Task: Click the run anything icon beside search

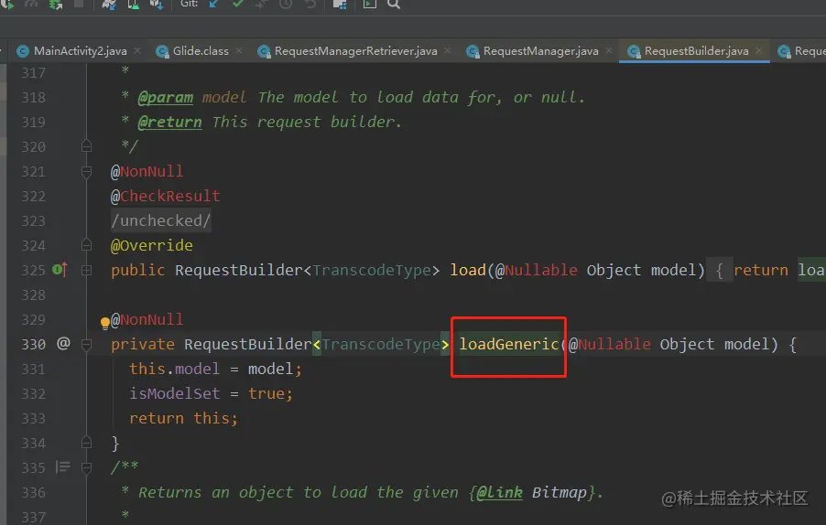Action: coord(370,4)
